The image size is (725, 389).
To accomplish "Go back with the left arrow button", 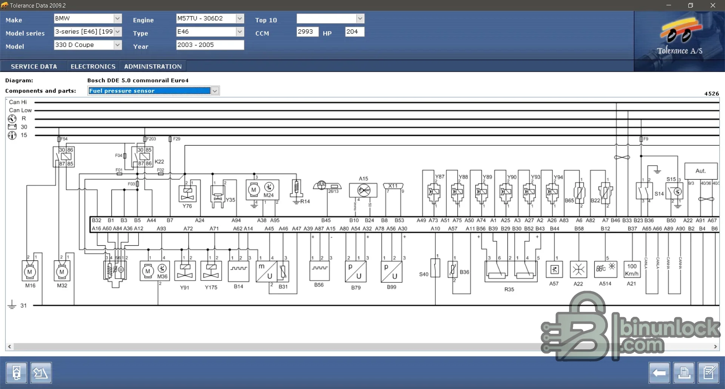I will (659, 373).
